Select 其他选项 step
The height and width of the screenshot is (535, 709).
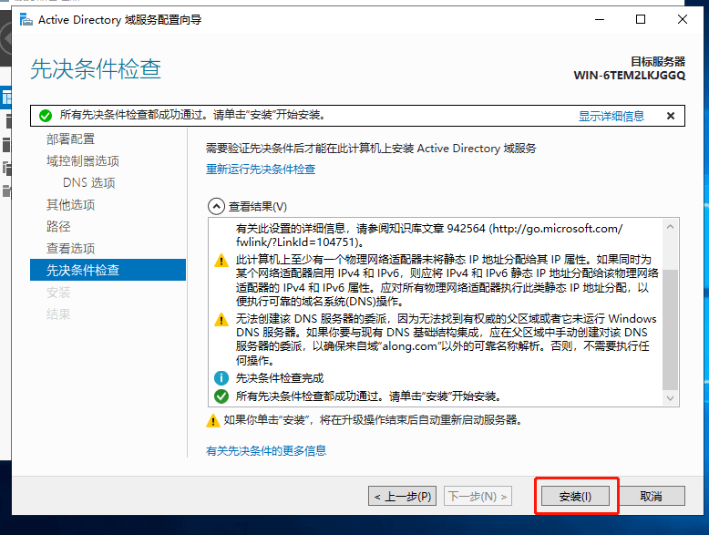tap(70, 204)
